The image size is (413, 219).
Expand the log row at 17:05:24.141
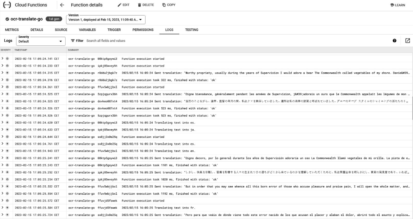3,59
